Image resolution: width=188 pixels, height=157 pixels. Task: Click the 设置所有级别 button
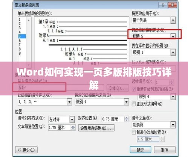pos(96,128)
